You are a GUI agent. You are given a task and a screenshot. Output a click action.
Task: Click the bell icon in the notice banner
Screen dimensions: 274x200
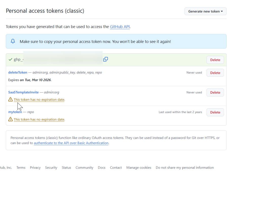[x=13, y=41]
